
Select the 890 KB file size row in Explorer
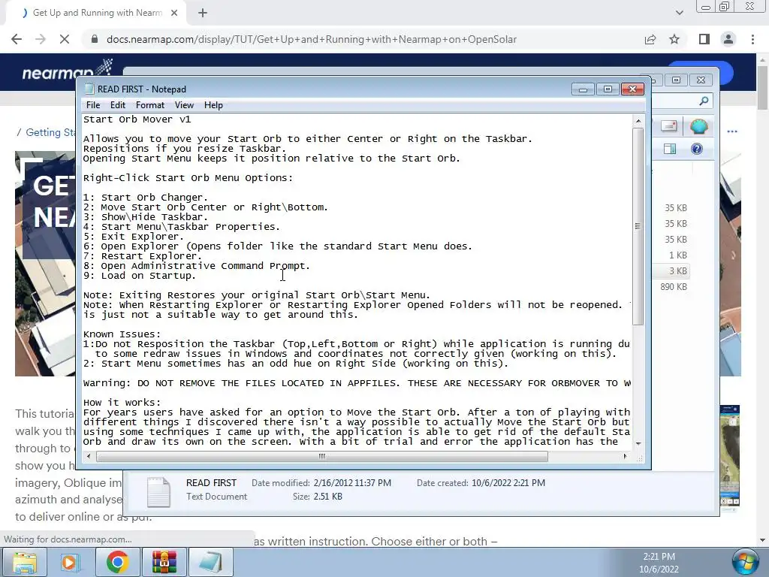(674, 286)
